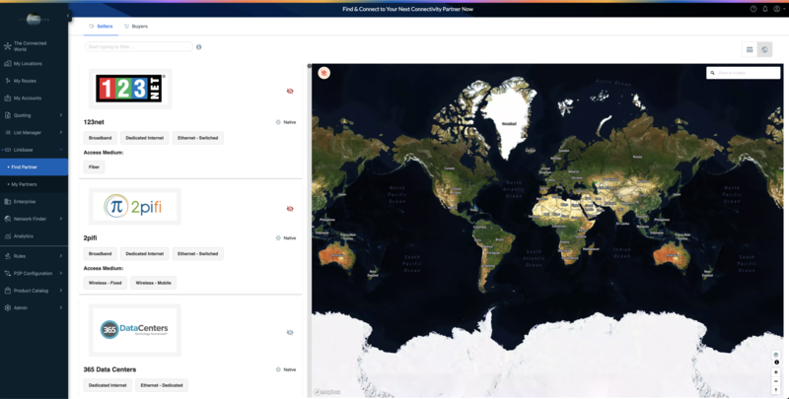Open map layers control
789x399 pixels.
(x=775, y=355)
